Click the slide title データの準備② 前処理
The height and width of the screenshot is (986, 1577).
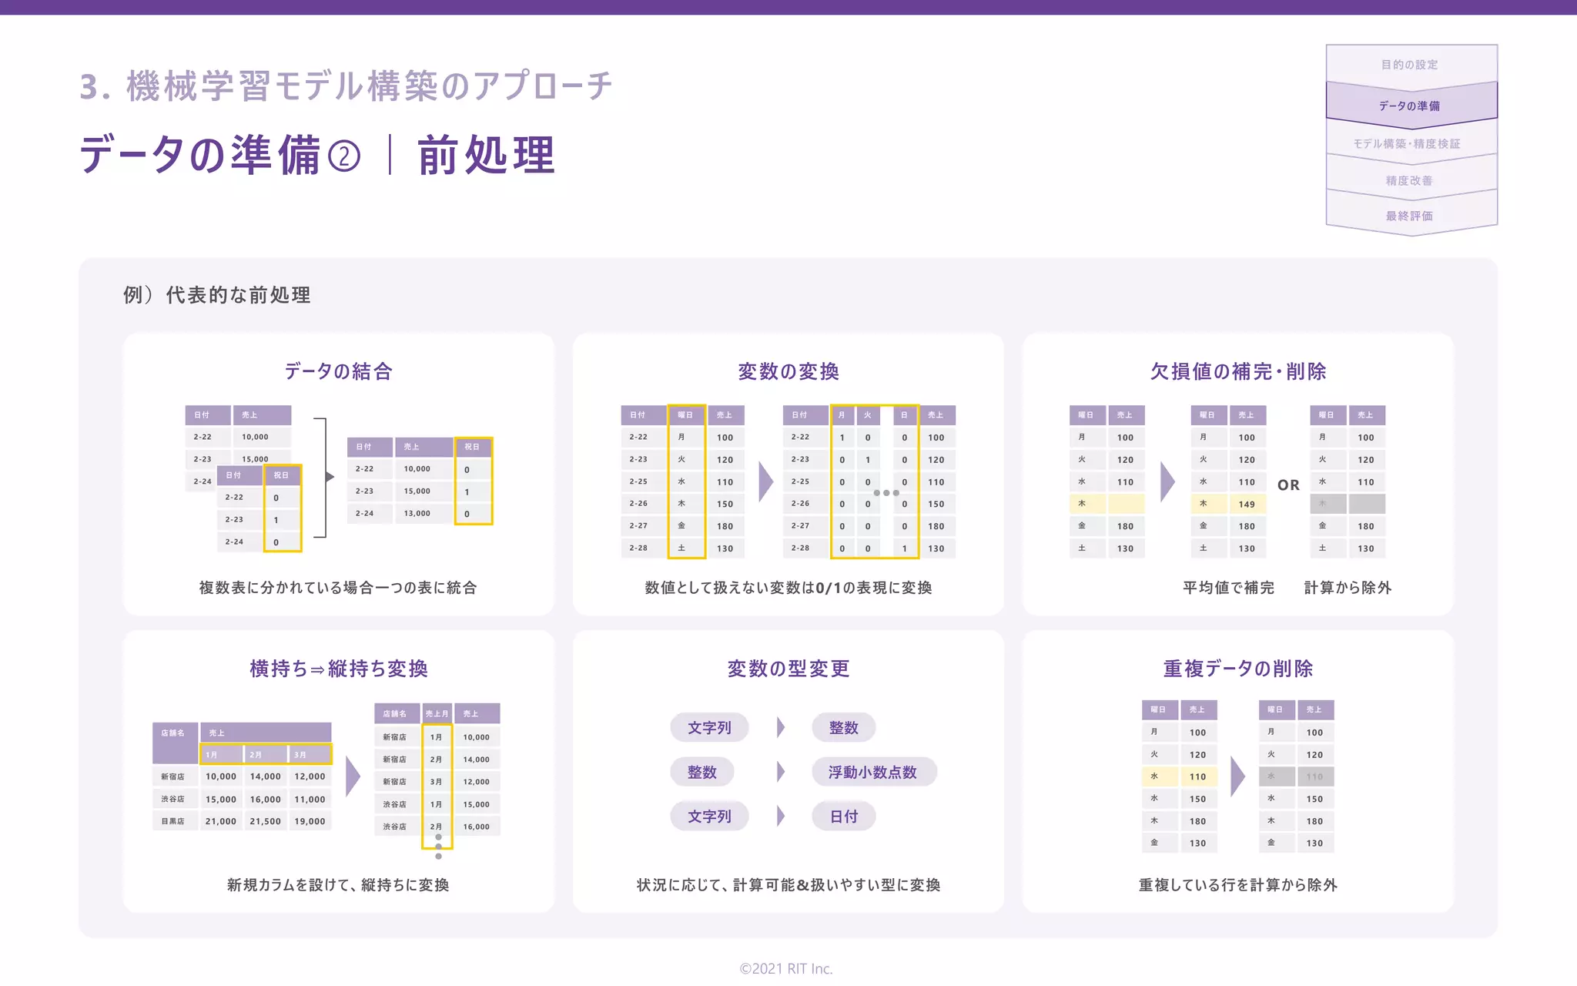pyautogui.click(x=317, y=154)
